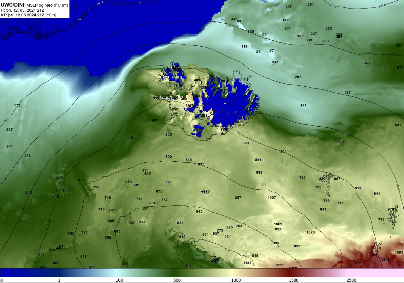Click the 500 label on the color scale
Image resolution: width=404 pixels, height=283 pixels.
177,280
